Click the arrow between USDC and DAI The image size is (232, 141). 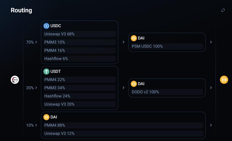124,42
